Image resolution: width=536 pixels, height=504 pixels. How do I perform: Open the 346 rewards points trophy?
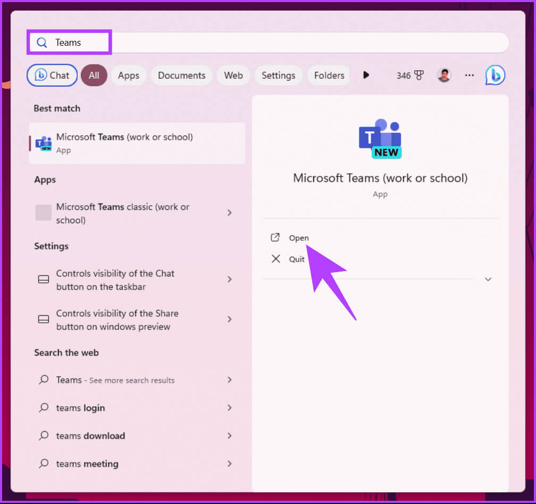tap(410, 75)
